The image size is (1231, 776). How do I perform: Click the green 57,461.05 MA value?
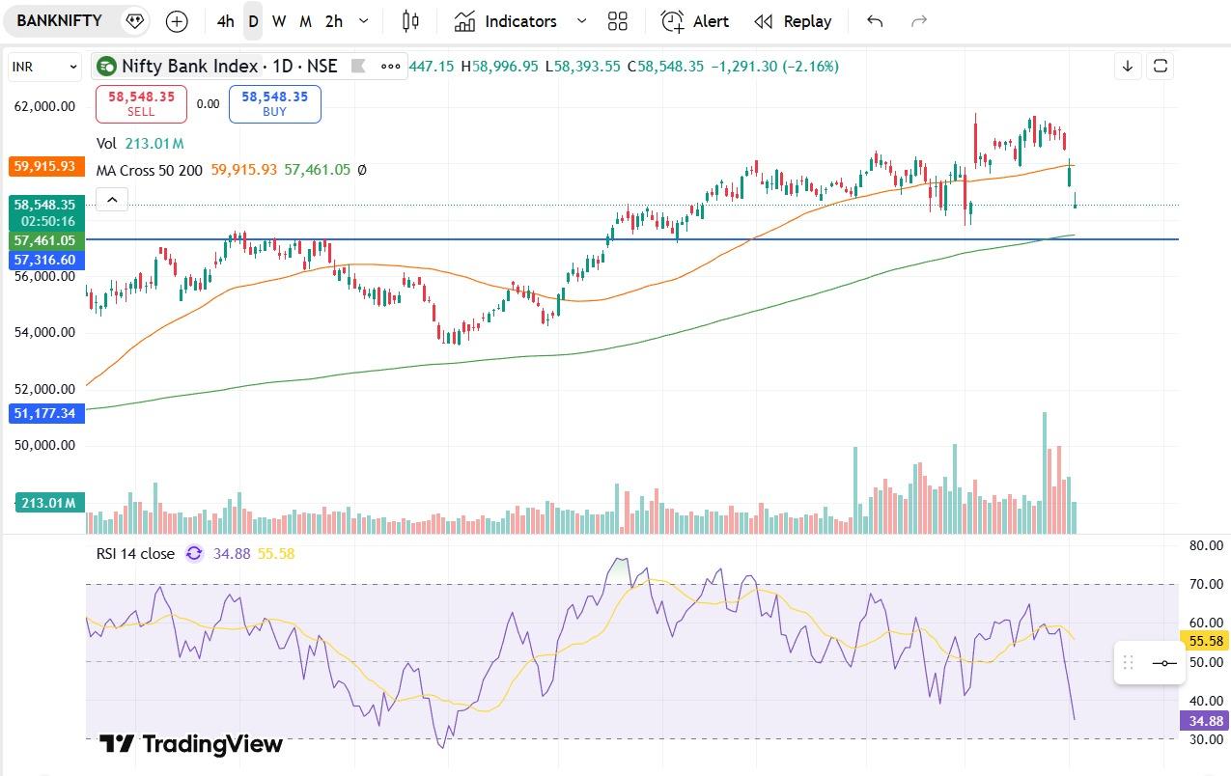(x=317, y=170)
